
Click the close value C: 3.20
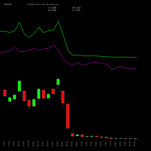pos(52,8)
